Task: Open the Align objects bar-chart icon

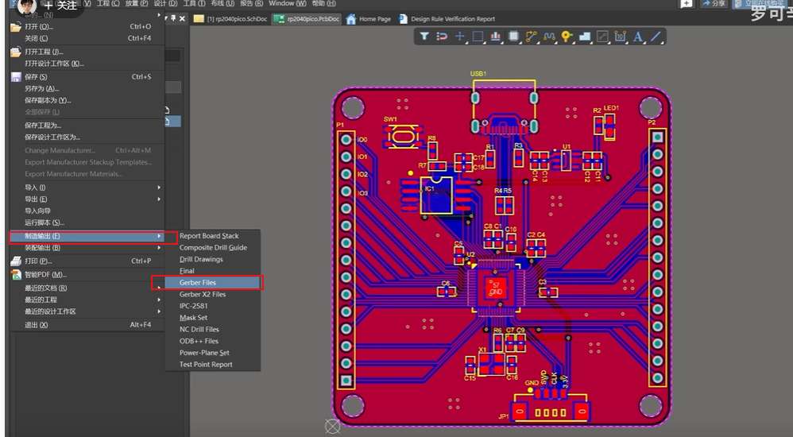Action: (495, 37)
